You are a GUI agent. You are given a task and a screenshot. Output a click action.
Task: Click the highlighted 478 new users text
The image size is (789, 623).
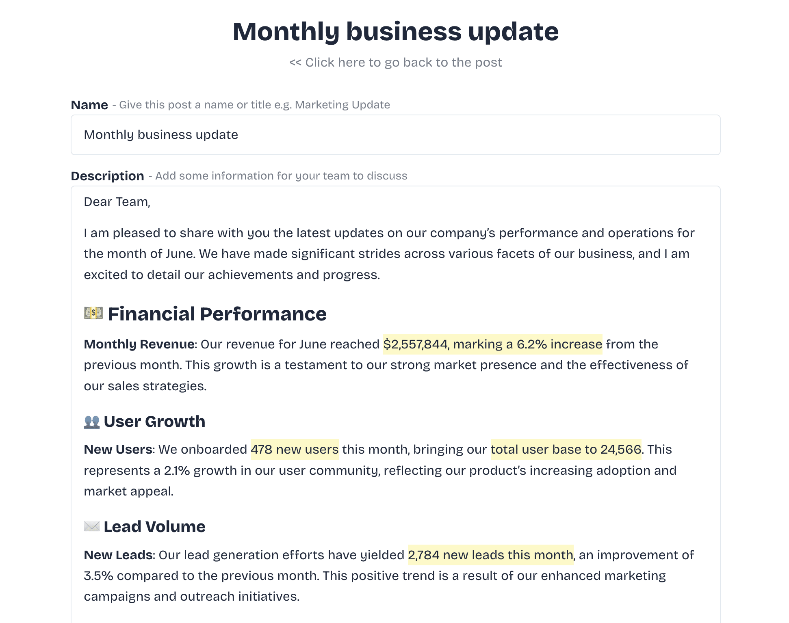295,449
